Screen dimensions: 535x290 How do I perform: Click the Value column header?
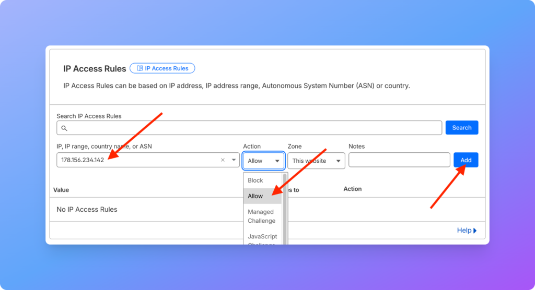tap(61, 190)
